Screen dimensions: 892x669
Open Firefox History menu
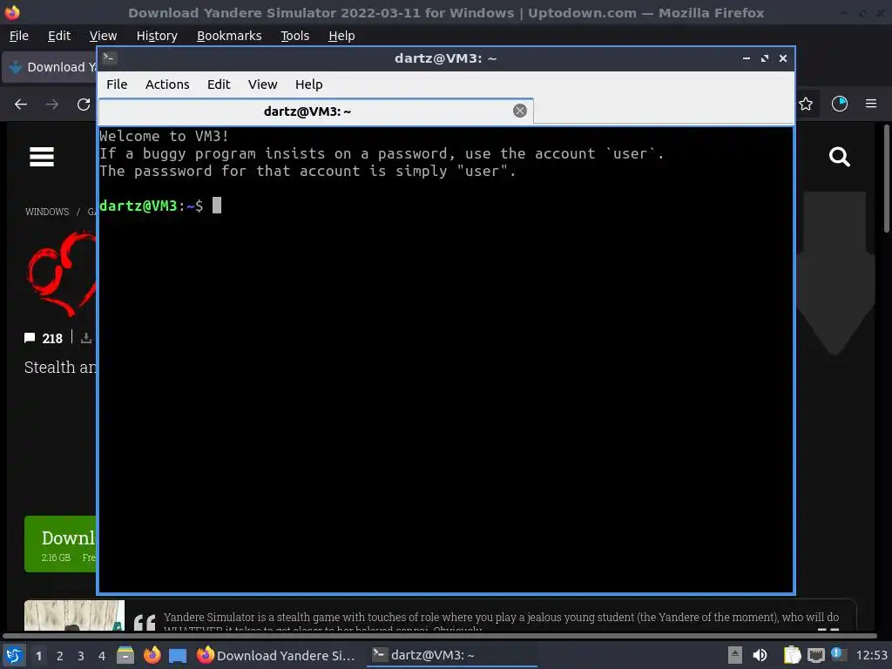pos(157,36)
